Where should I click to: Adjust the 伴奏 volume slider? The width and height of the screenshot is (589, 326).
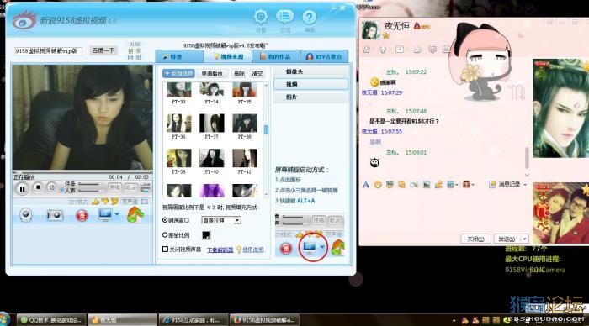coord(90,184)
